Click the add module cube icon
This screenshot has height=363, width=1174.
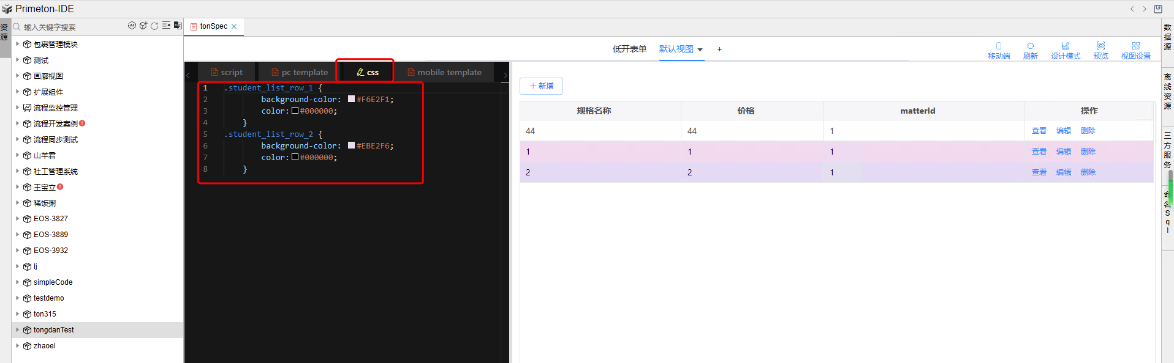click(x=143, y=26)
